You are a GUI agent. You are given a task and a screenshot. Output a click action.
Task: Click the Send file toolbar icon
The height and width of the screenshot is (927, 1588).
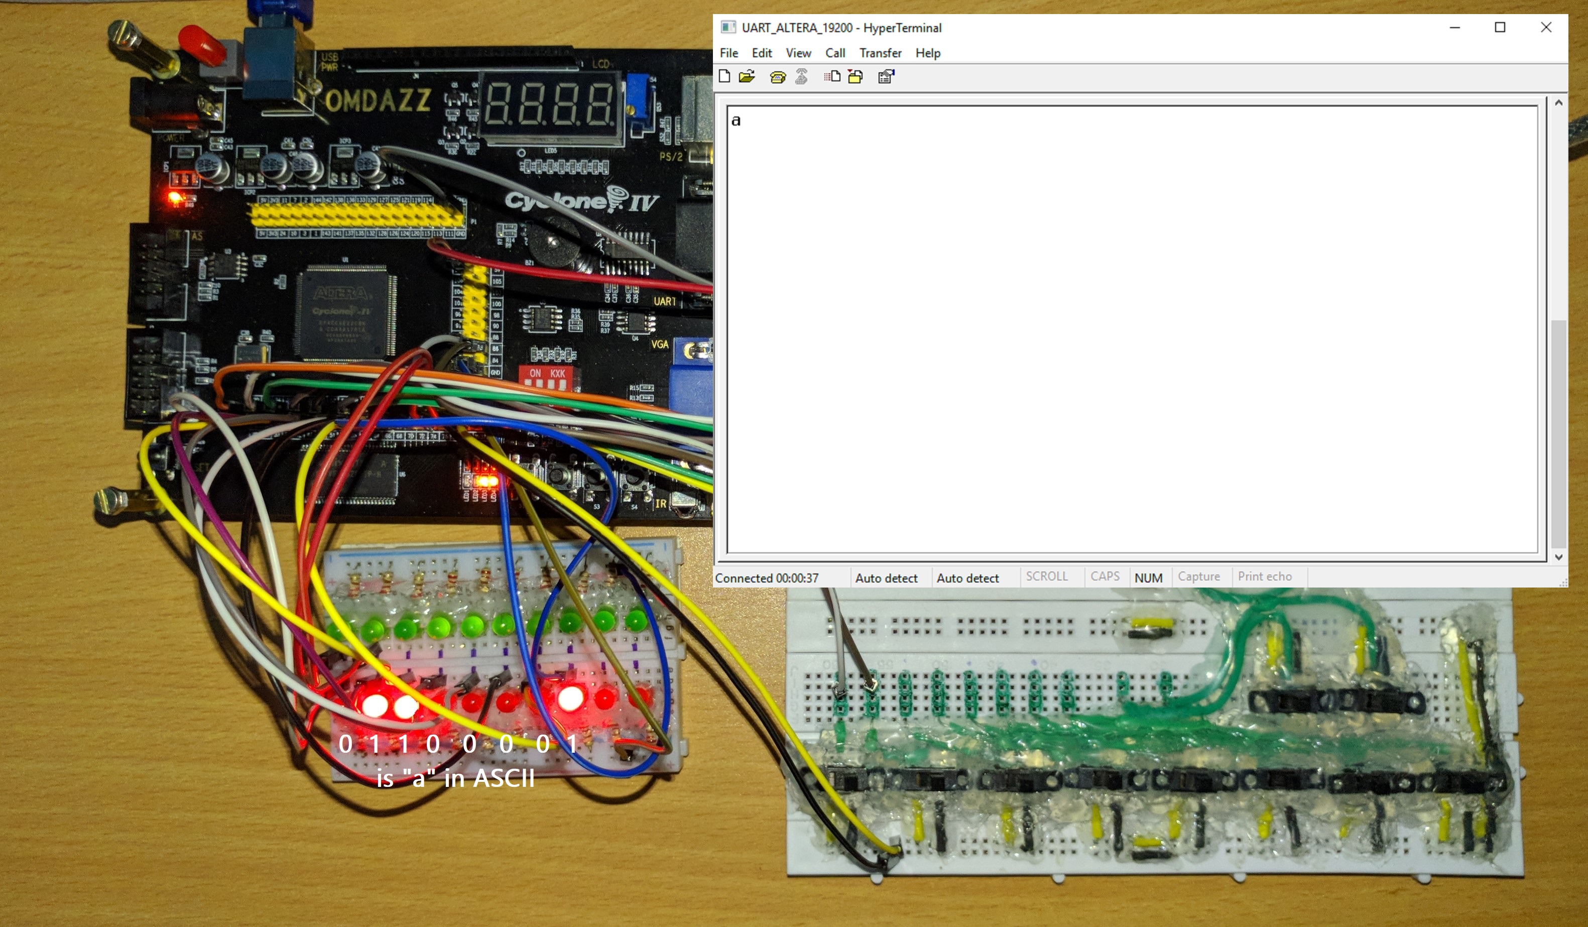click(x=832, y=76)
